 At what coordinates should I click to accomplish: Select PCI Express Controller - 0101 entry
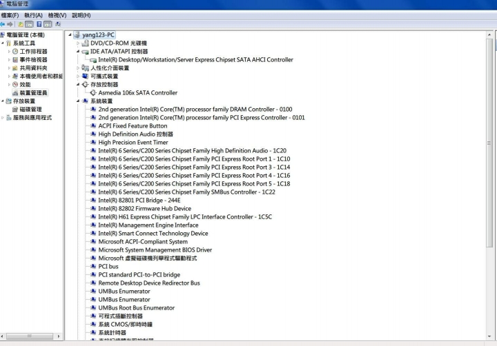pos(202,117)
